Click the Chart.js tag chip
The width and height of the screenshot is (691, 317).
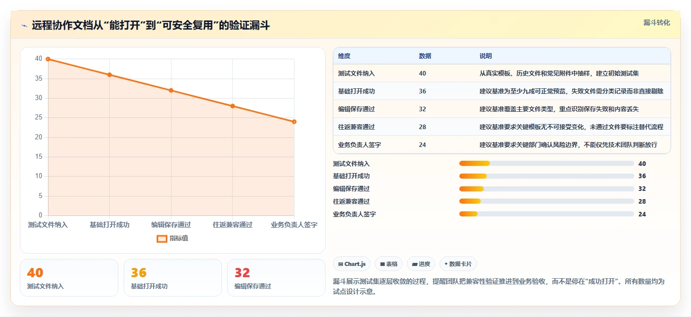click(352, 264)
